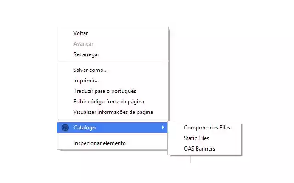Choose the OAS Banners submenu item
The image size is (294, 183).
click(199, 149)
